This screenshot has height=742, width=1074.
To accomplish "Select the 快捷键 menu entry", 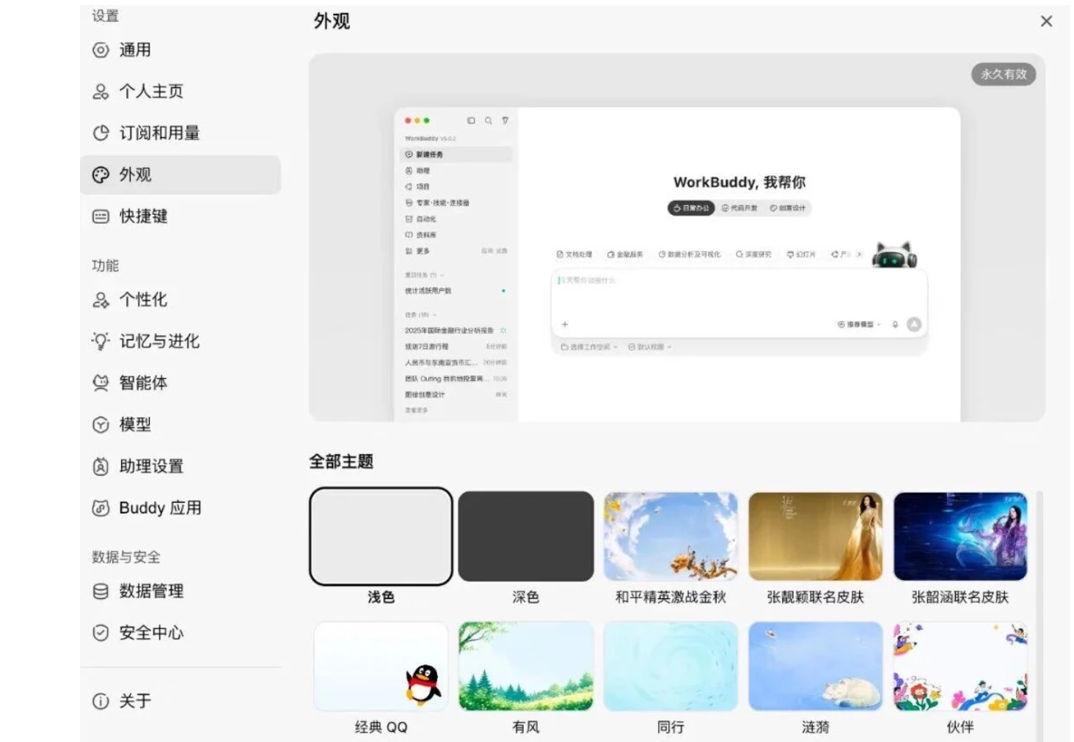I will pyautogui.click(x=180, y=216).
